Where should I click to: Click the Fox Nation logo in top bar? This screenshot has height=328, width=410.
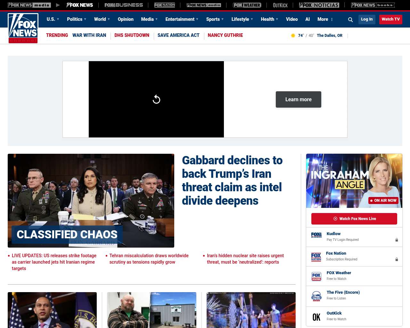point(165,5)
